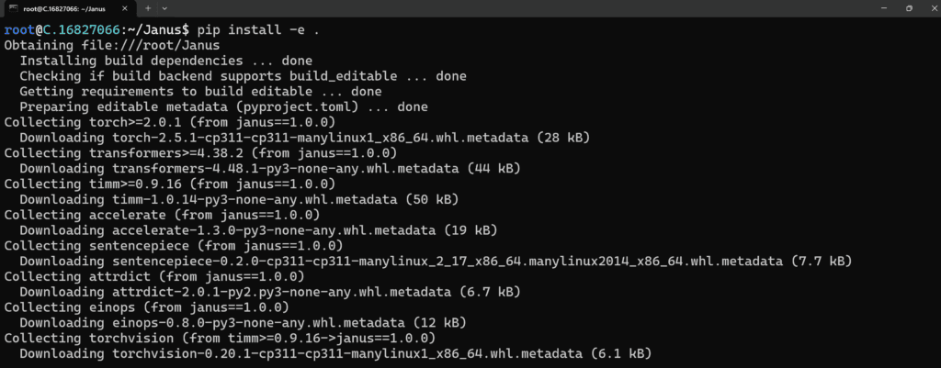Click the terminal icon on the tab
The height and width of the screenshot is (368, 941).
[12, 8]
